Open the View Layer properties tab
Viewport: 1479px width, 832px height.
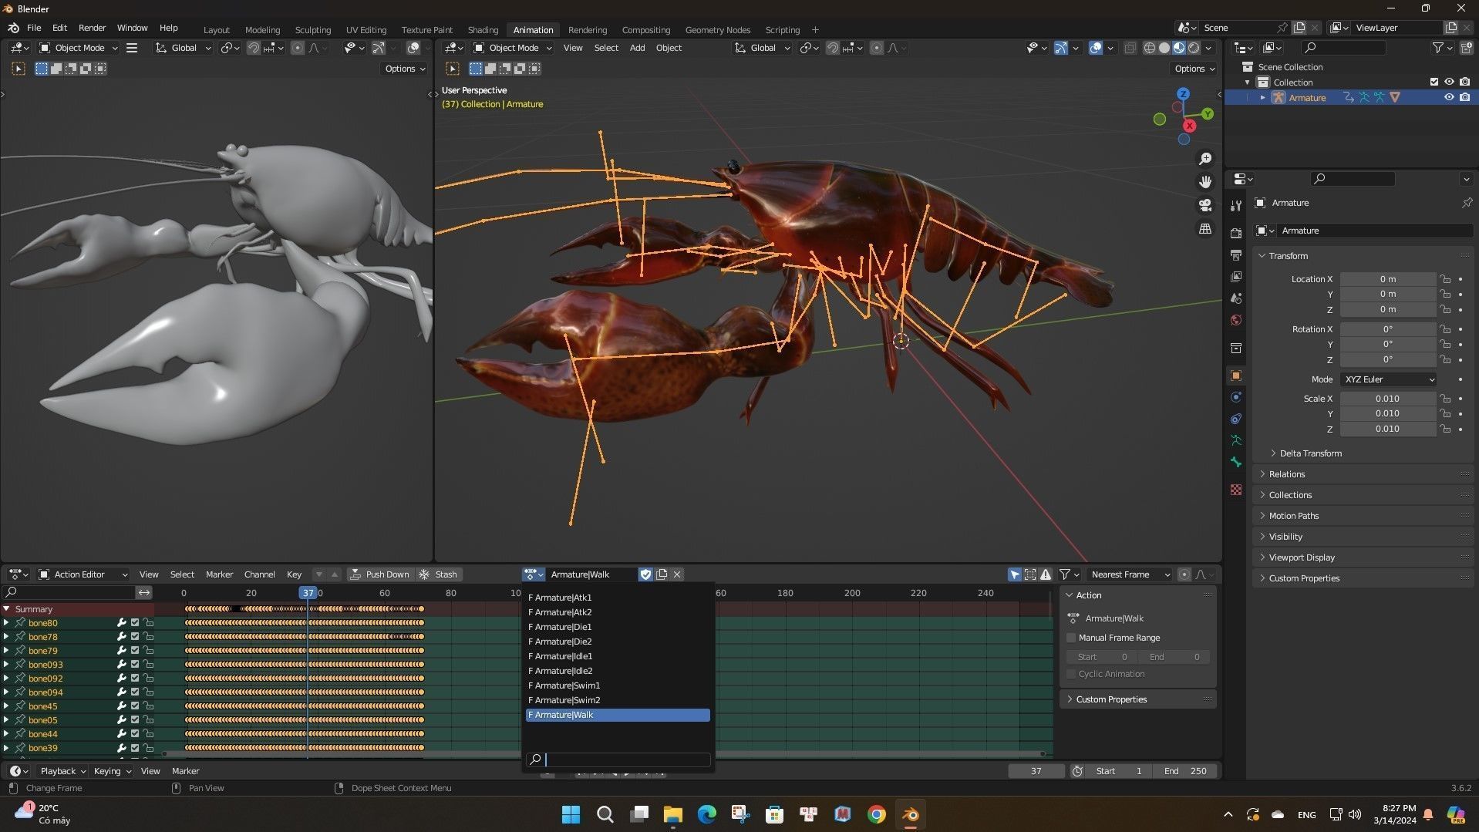click(1236, 276)
